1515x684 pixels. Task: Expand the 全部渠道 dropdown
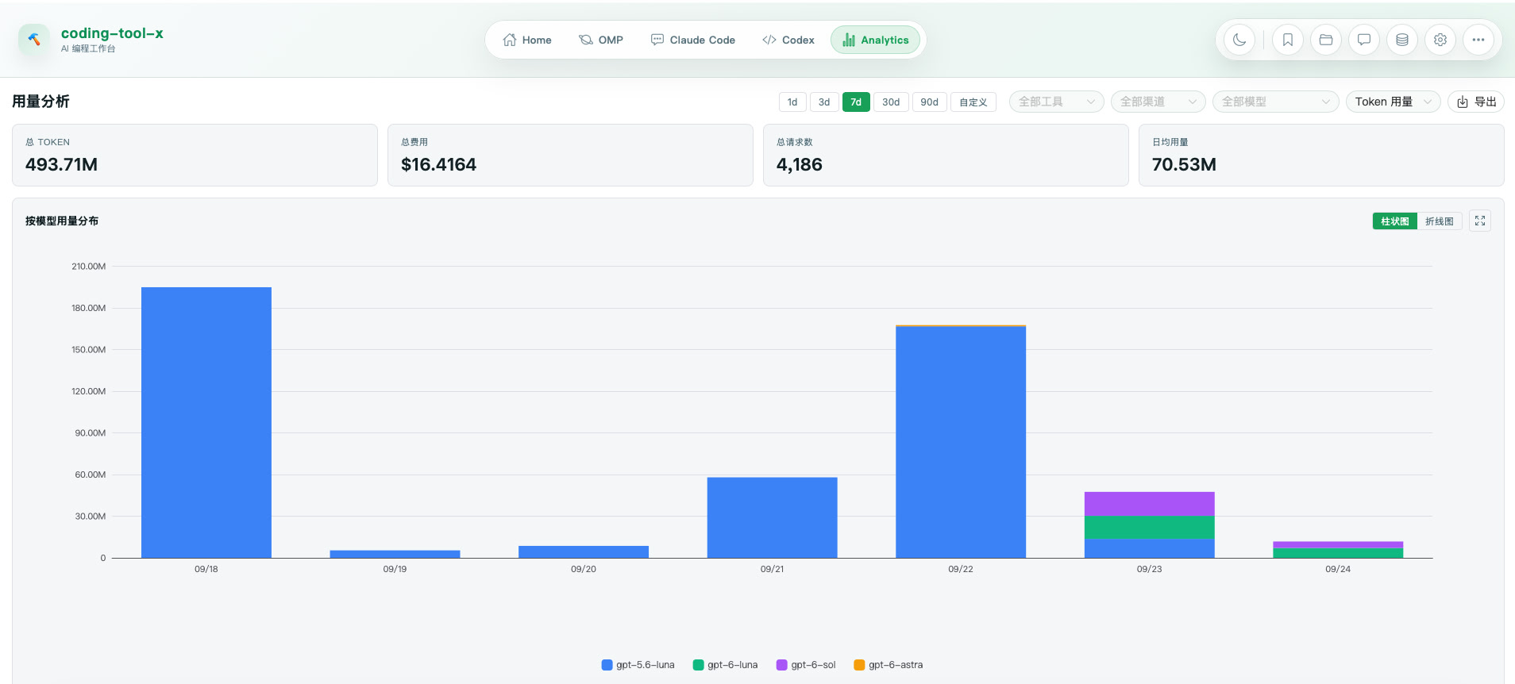click(1158, 102)
